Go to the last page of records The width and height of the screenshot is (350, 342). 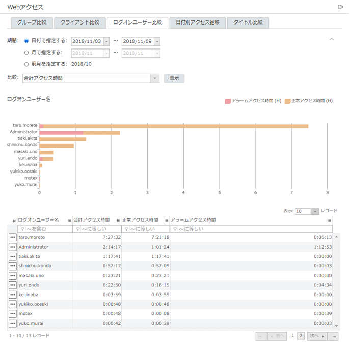pos(334,336)
